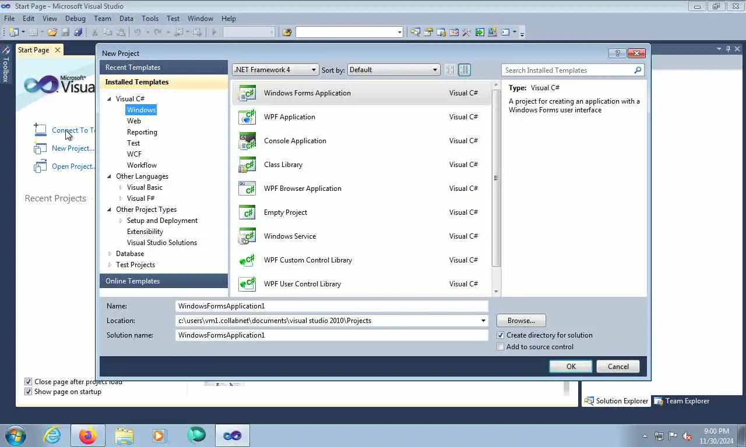Toggle Show page on startup checkbox
The width and height of the screenshot is (746, 447).
pos(28,392)
